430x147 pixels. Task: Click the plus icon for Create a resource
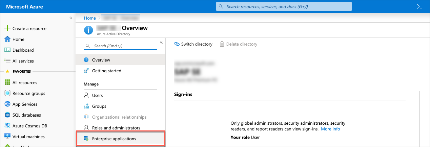tap(7, 28)
